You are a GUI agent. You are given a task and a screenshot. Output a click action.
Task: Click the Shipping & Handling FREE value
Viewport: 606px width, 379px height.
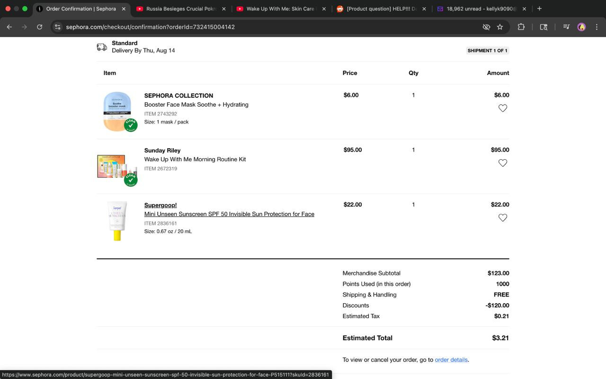[501, 295]
